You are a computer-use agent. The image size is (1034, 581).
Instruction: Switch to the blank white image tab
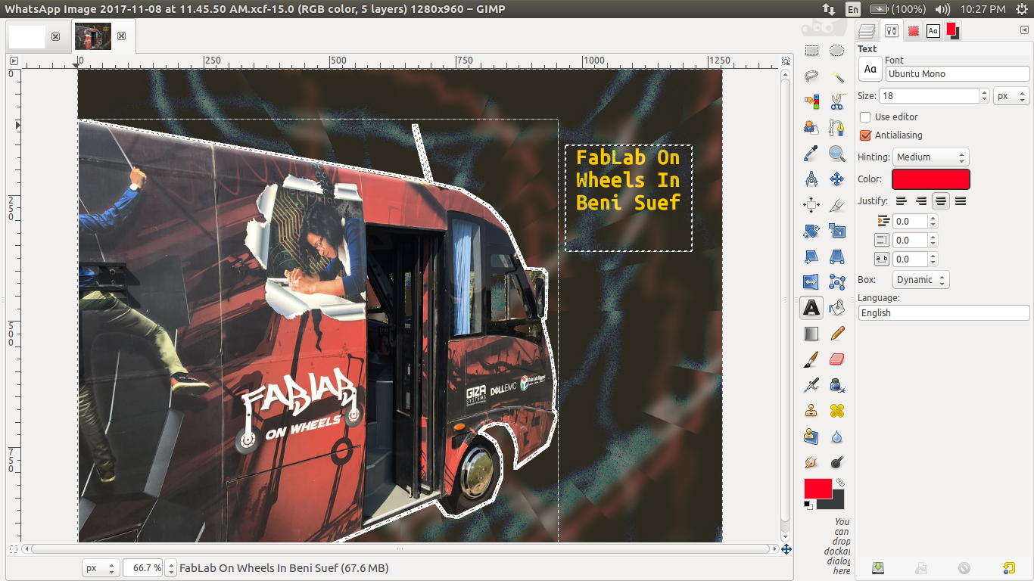(27, 36)
